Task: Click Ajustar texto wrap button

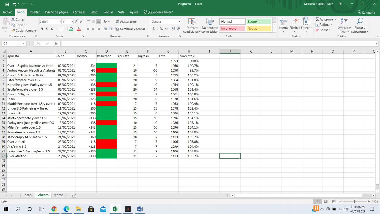Action: coord(126,22)
